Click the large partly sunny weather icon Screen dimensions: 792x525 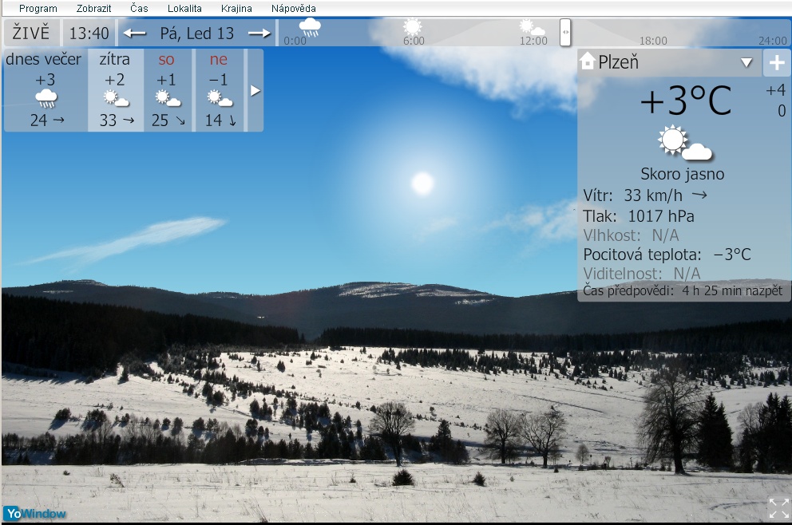[684, 144]
